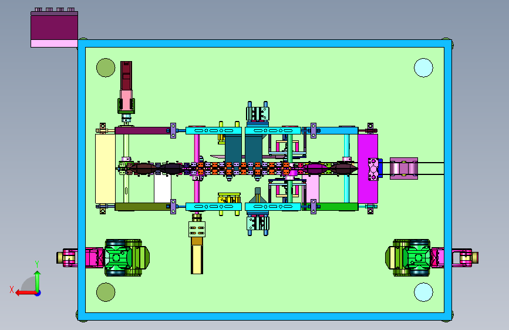Select the pink roller block at far right
Viewport: 509px width, 330px height.
tap(404, 169)
